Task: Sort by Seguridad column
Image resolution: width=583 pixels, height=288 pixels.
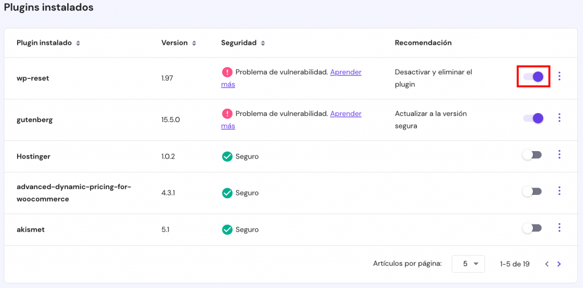Action: [263, 43]
